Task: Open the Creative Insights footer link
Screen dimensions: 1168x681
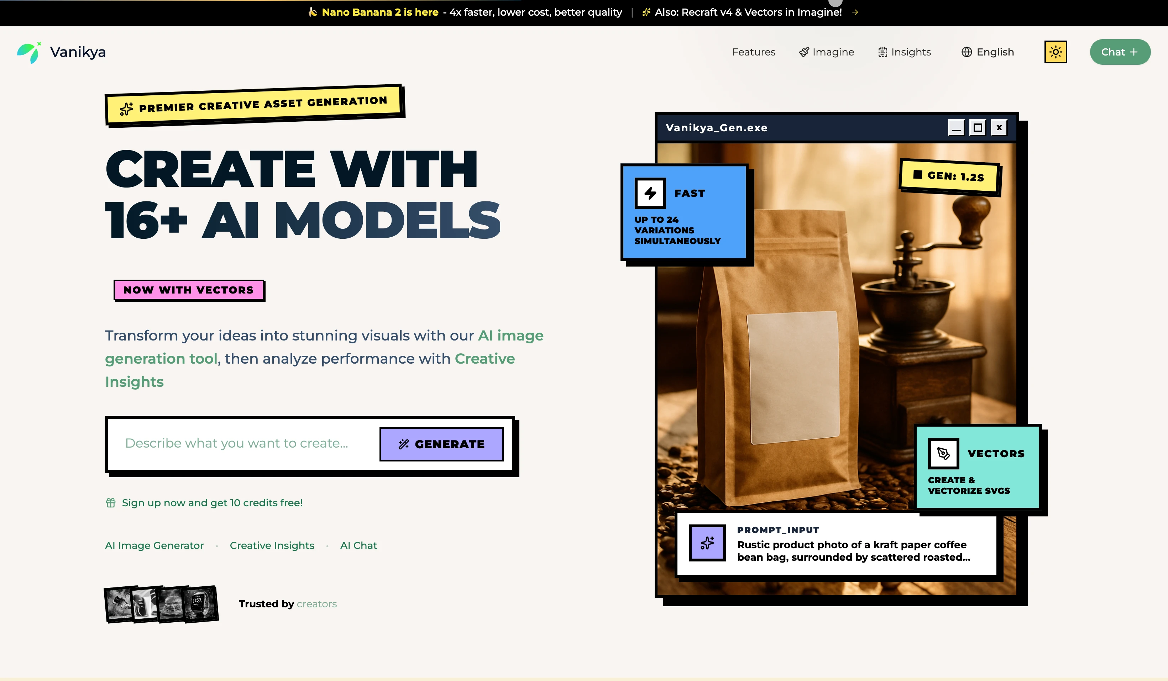Action: [272, 546]
